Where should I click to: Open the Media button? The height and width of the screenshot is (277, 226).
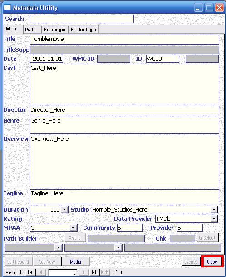[76, 262]
